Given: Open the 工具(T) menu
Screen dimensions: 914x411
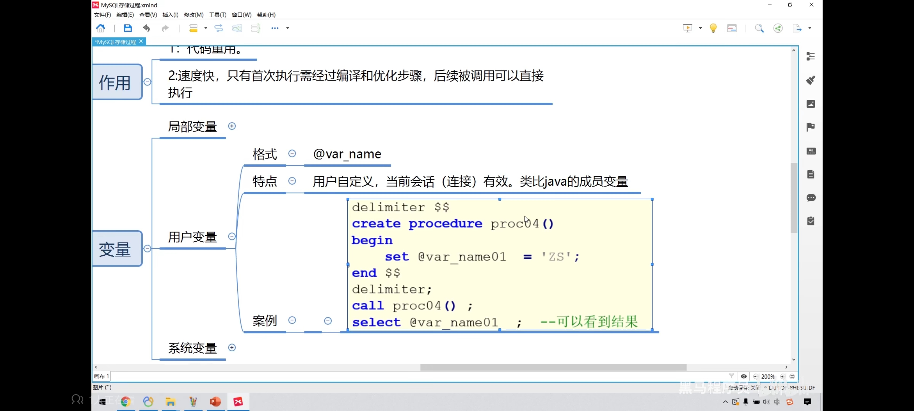Looking at the screenshot, I should point(217,15).
